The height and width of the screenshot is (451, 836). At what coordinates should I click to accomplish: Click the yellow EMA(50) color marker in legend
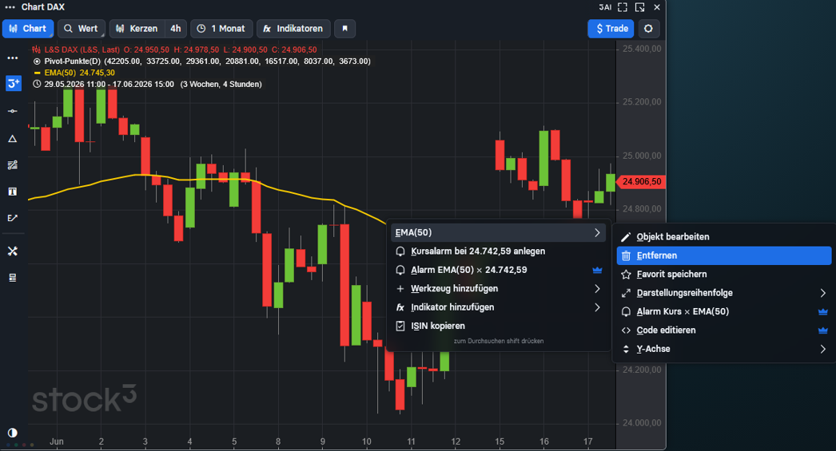pyautogui.click(x=37, y=73)
